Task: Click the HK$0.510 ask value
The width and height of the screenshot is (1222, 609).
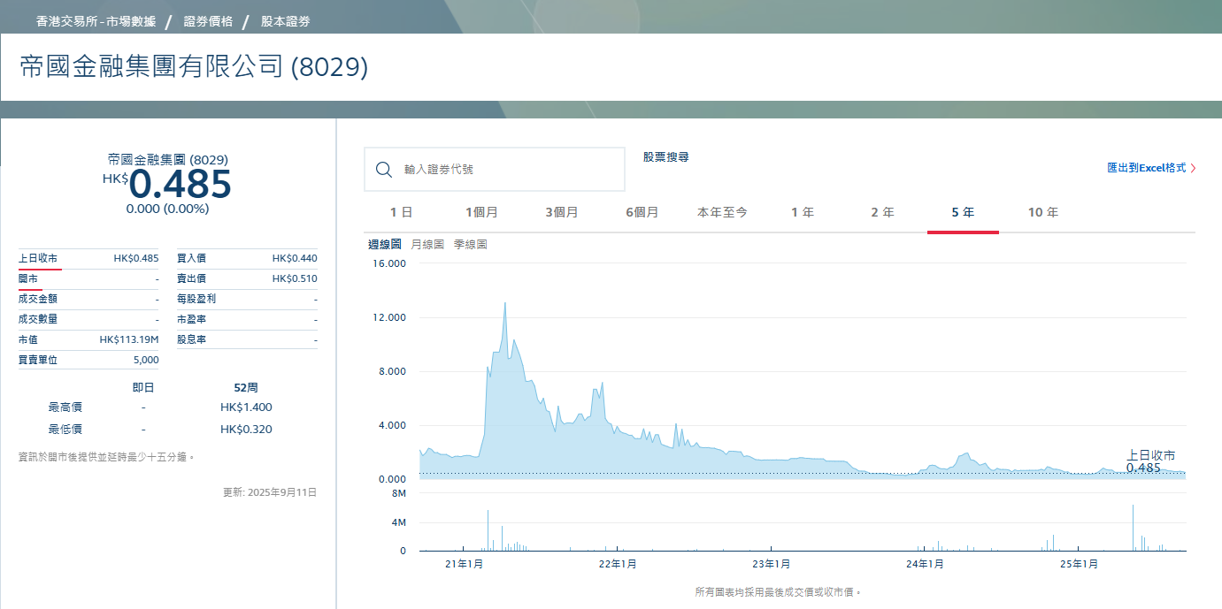Action: tap(295, 278)
